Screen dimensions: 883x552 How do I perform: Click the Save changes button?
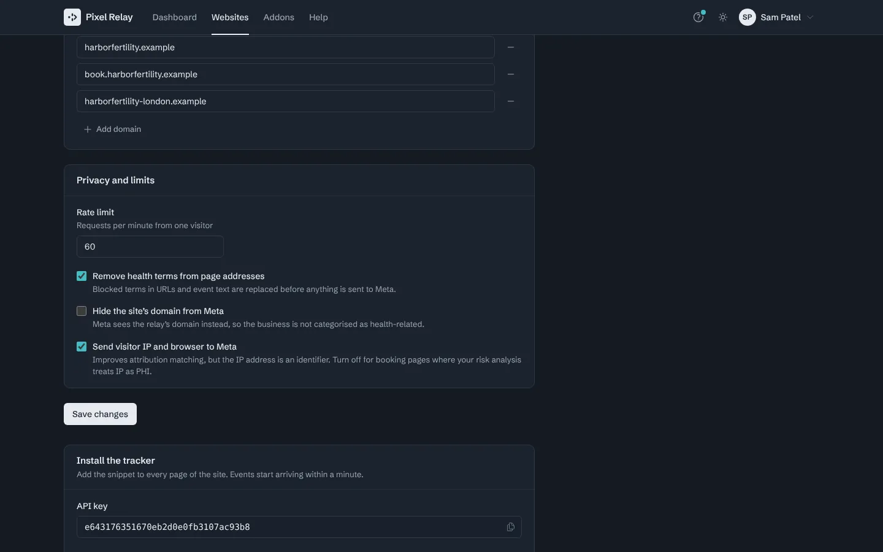pyautogui.click(x=100, y=414)
